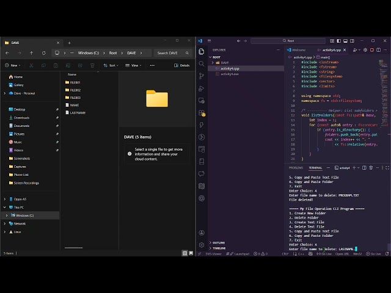Open the Explorer view in VS Code activity bar
Image resolution: width=391 pixels, height=293 pixels.
pyautogui.click(x=202, y=51)
